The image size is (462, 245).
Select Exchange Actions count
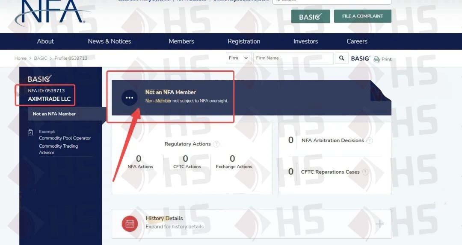[232, 159]
